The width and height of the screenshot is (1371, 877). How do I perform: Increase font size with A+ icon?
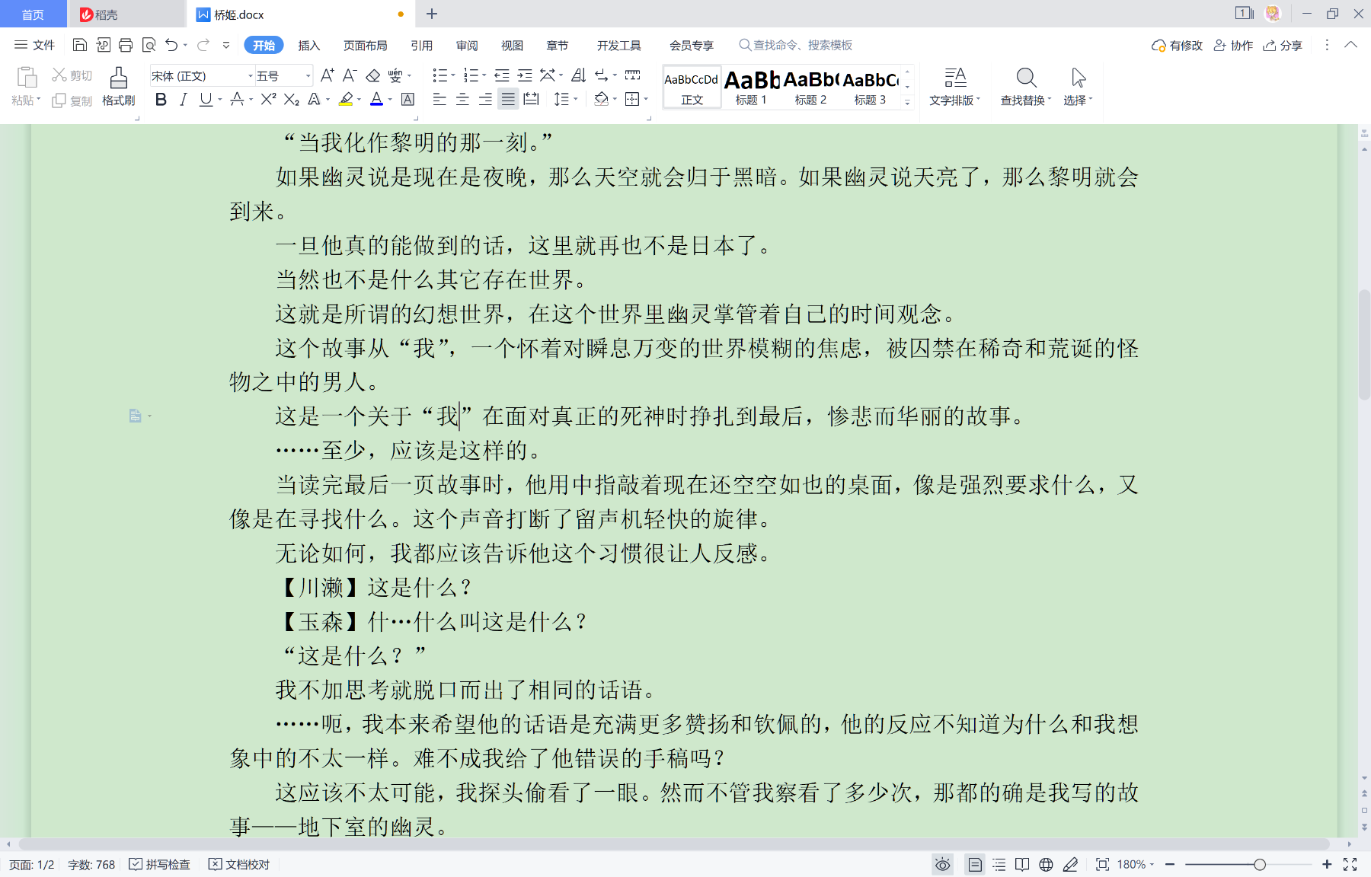pos(327,75)
